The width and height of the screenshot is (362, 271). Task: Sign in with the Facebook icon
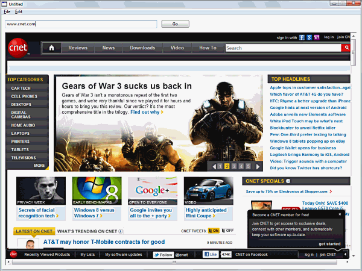tap(302, 37)
